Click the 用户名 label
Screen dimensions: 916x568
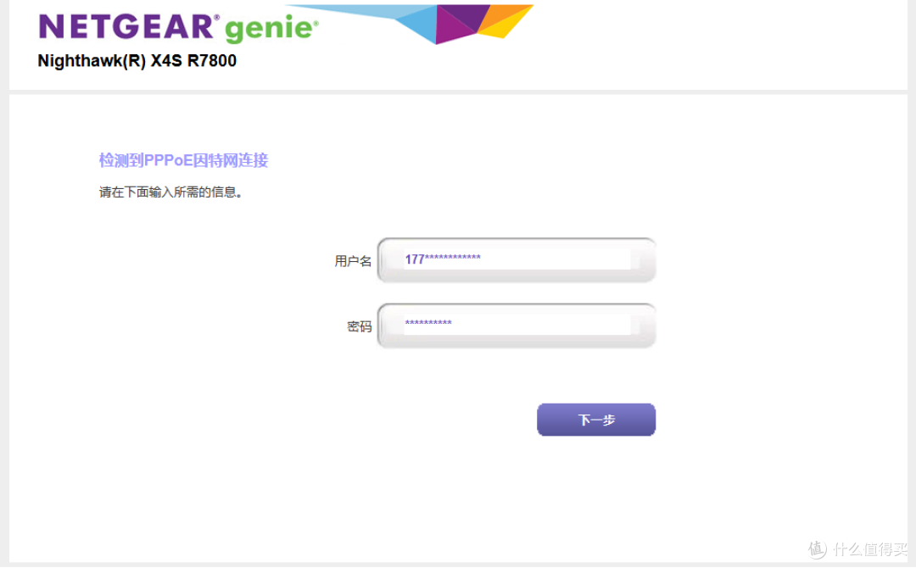click(353, 261)
